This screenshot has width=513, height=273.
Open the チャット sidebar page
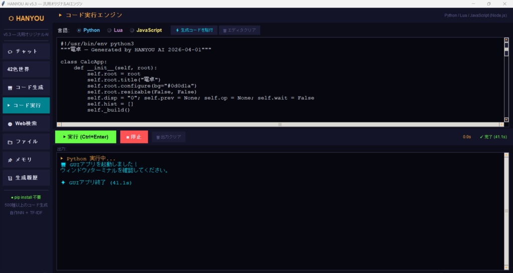[26, 52]
